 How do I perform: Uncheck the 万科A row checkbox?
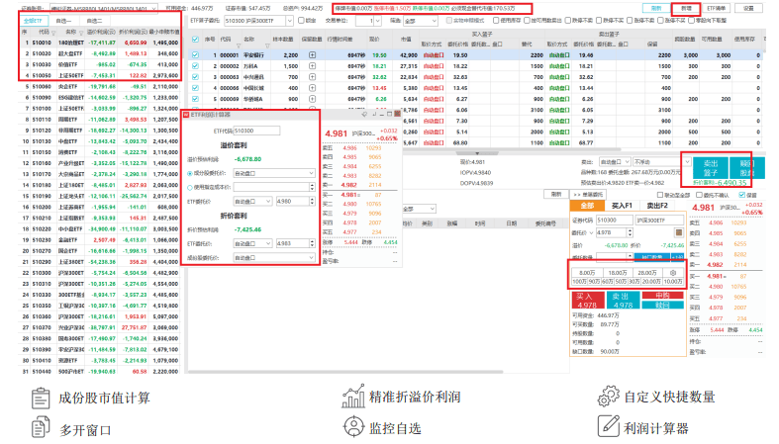pyautogui.click(x=195, y=66)
